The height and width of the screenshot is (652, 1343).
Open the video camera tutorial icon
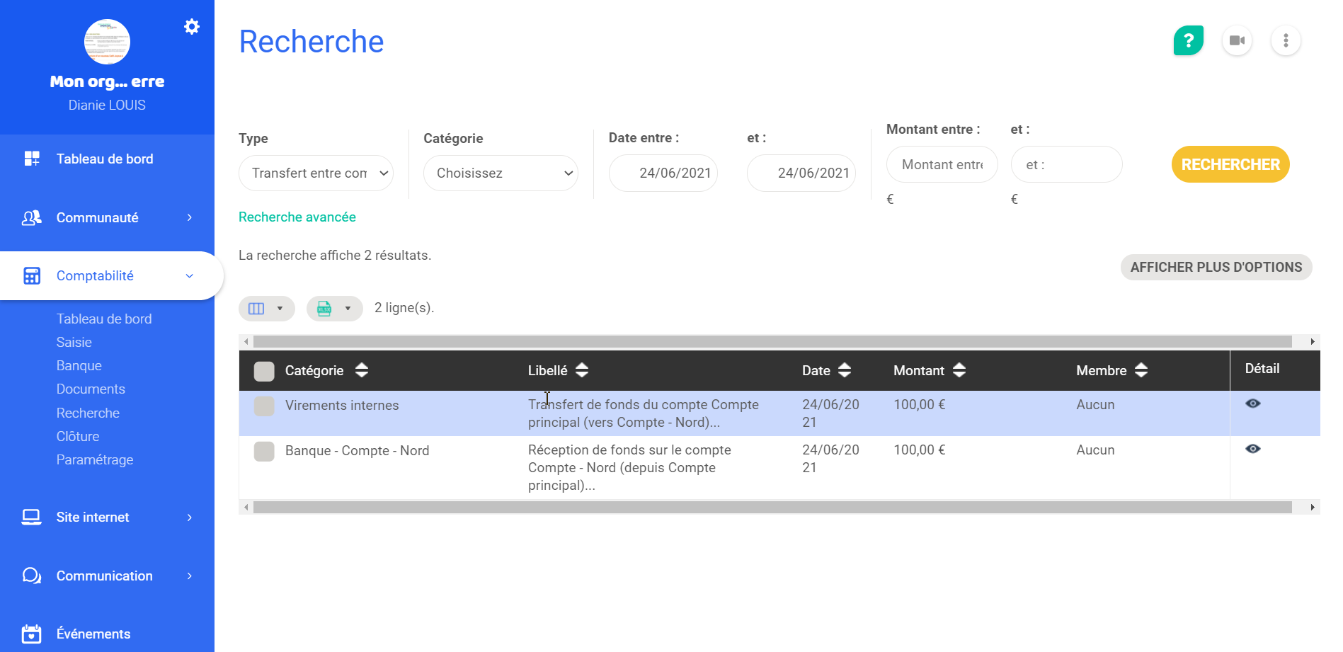click(x=1237, y=40)
